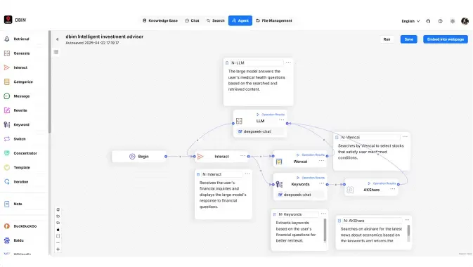Click deepseek-chat model in Keywords node
This screenshot has width=473, height=267.
point(300,195)
